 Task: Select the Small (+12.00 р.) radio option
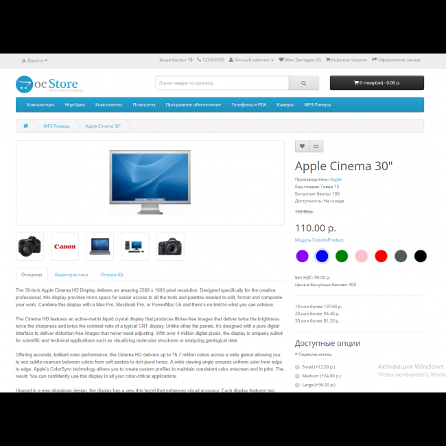coord(298,367)
